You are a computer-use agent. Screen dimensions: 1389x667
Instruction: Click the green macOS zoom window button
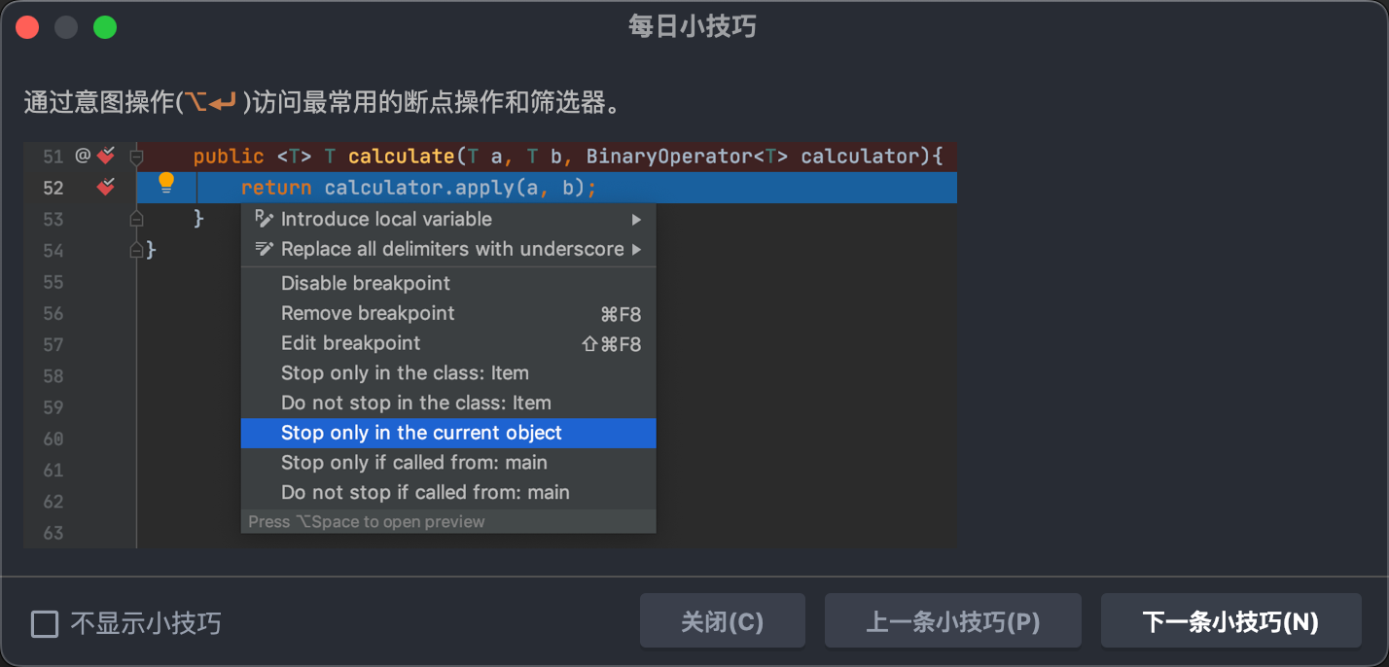click(105, 27)
